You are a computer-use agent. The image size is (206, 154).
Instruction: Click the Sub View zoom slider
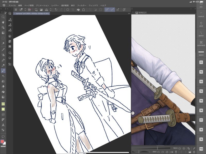(x=151, y=148)
